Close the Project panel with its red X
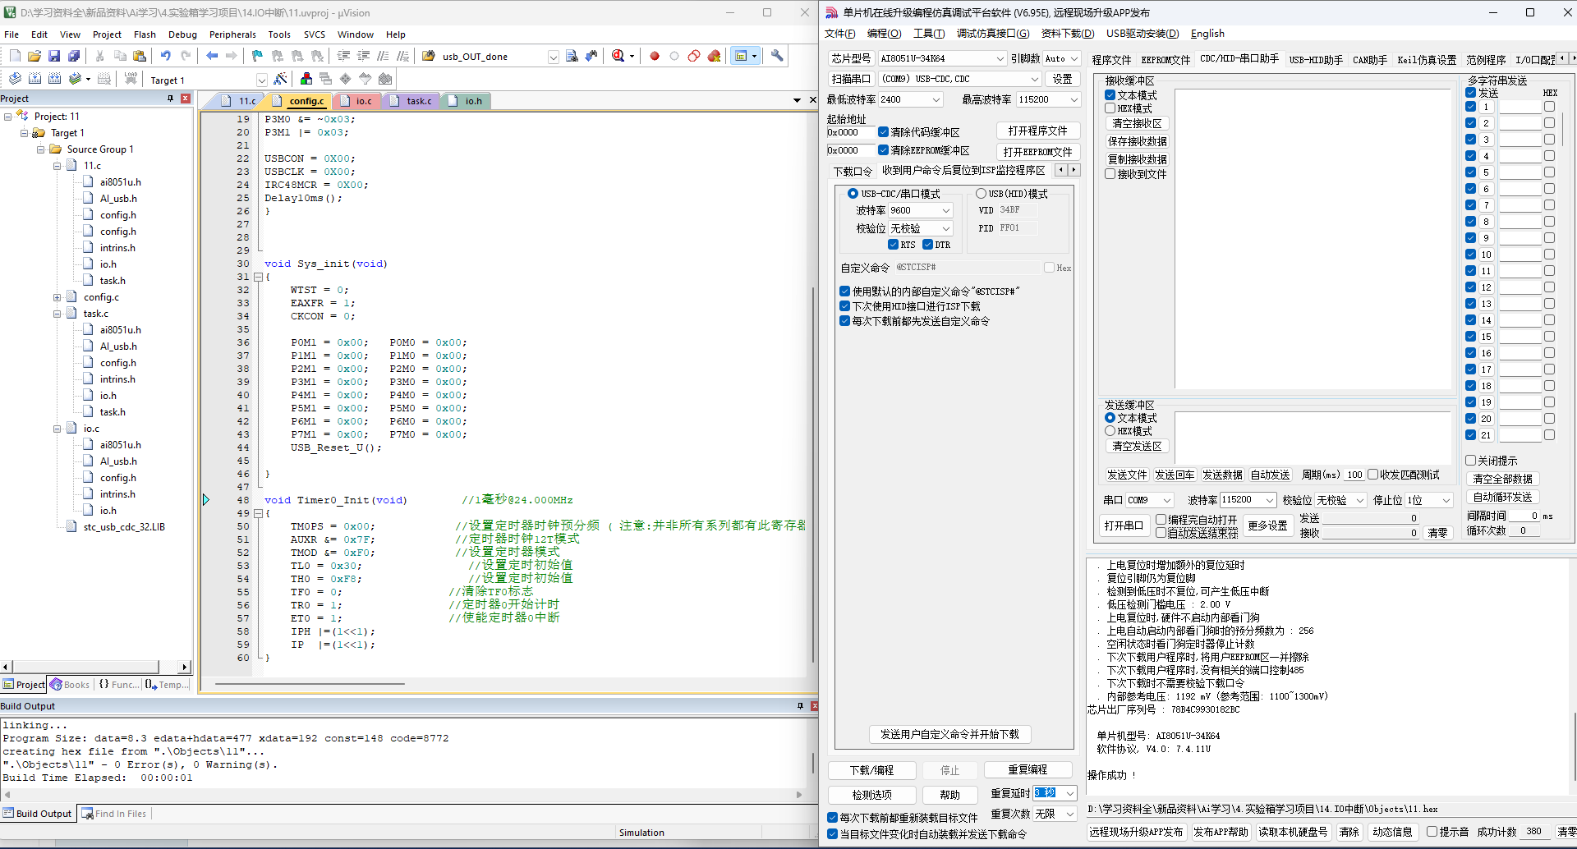This screenshot has height=849, width=1577. pyautogui.click(x=186, y=99)
